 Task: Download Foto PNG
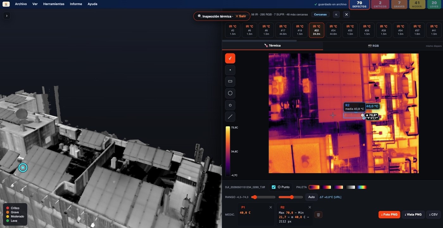point(389,215)
